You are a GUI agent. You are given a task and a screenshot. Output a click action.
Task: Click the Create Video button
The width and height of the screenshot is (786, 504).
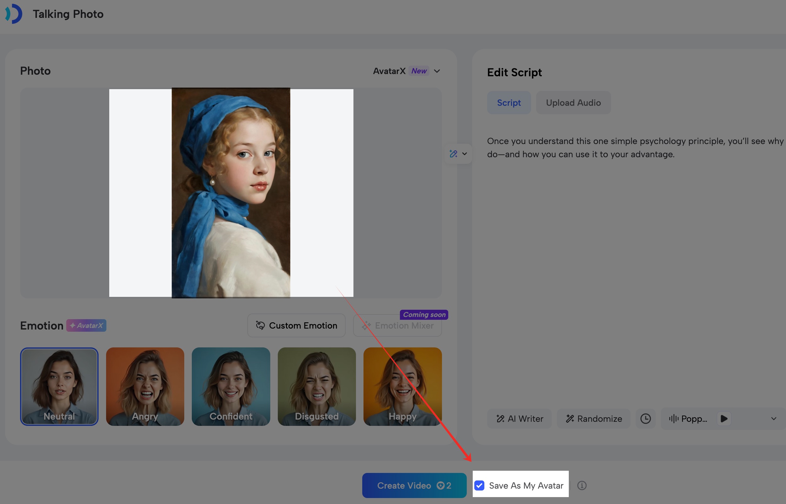tap(414, 485)
